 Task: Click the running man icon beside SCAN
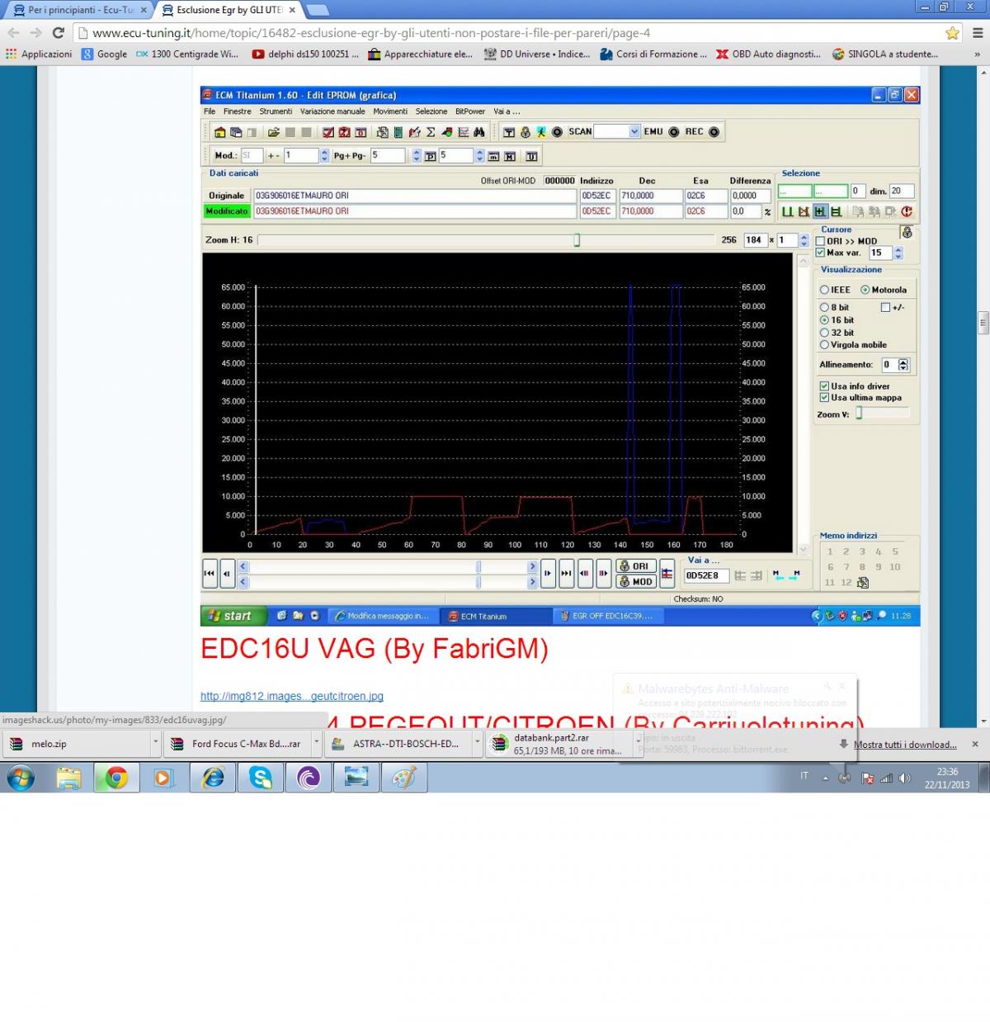541,132
